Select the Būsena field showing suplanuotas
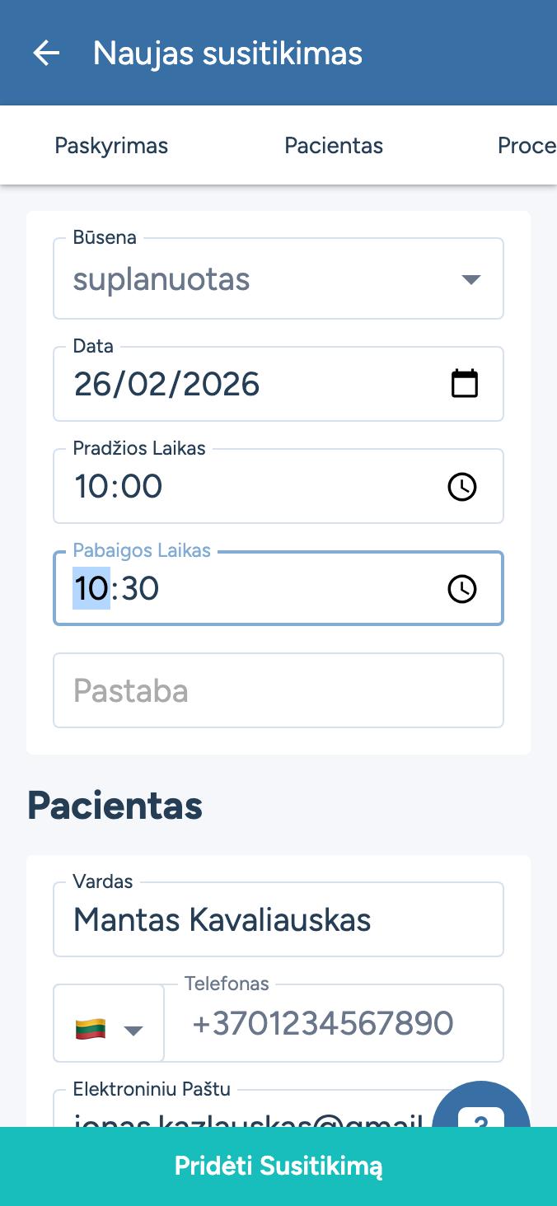Viewport: 557px width, 1206px height. 247,279
